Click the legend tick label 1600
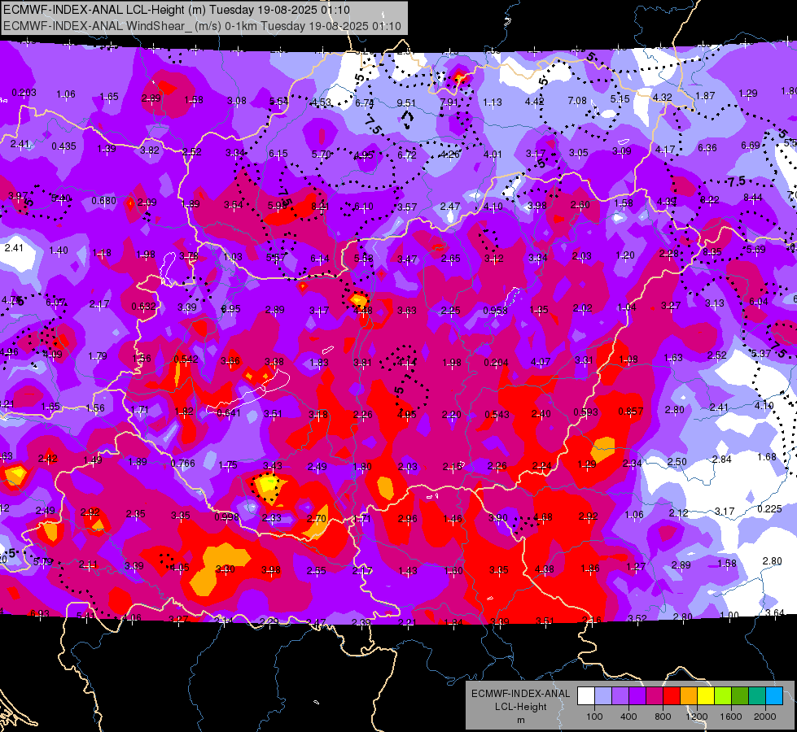 (730, 717)
